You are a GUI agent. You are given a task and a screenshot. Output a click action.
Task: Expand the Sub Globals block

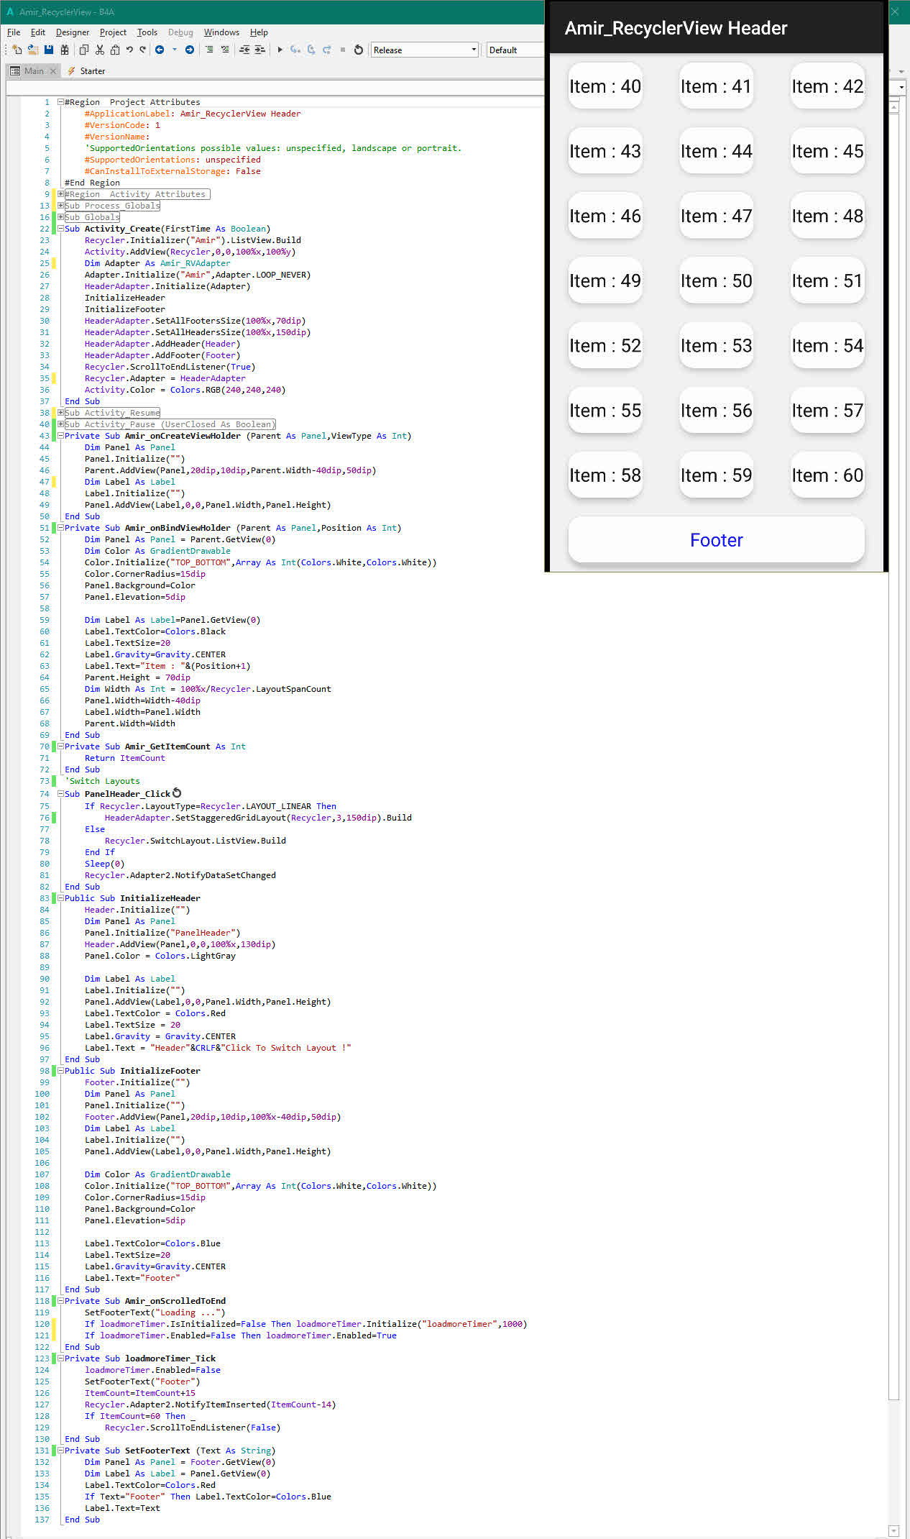61,217
